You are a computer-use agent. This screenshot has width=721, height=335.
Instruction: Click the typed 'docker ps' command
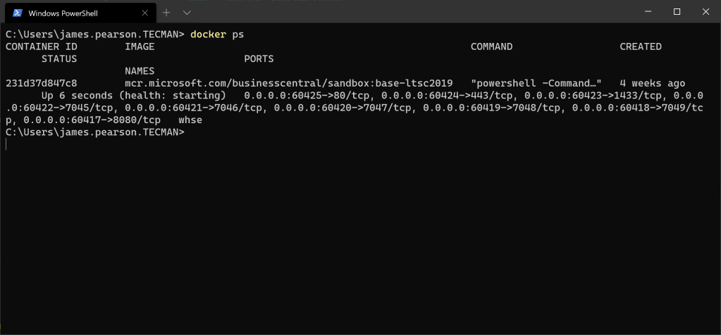(217, 34)
